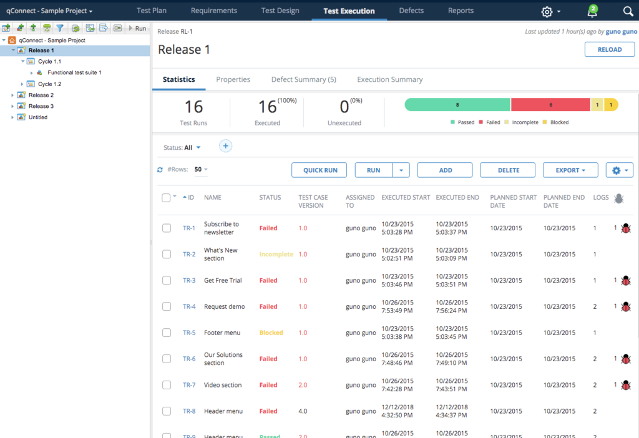Open the EXPORT dropdown button
The height and width of the screenshot is (438, 639).
pyautogui.click(x=570, y=170)
